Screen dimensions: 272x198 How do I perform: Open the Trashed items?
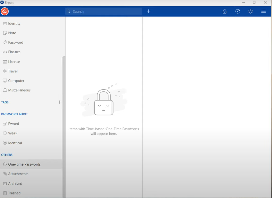[x=14, y=193]
